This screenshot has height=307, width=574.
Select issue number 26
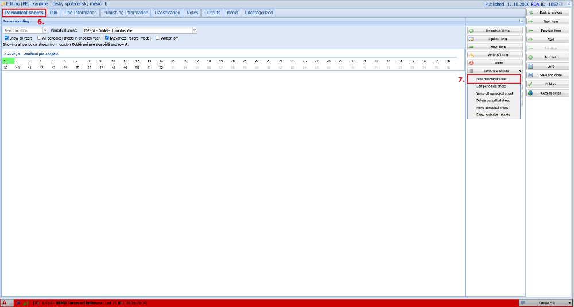pos(305,61)
